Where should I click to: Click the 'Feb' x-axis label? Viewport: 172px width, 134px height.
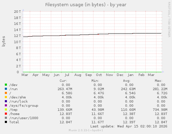pos(142,75)
